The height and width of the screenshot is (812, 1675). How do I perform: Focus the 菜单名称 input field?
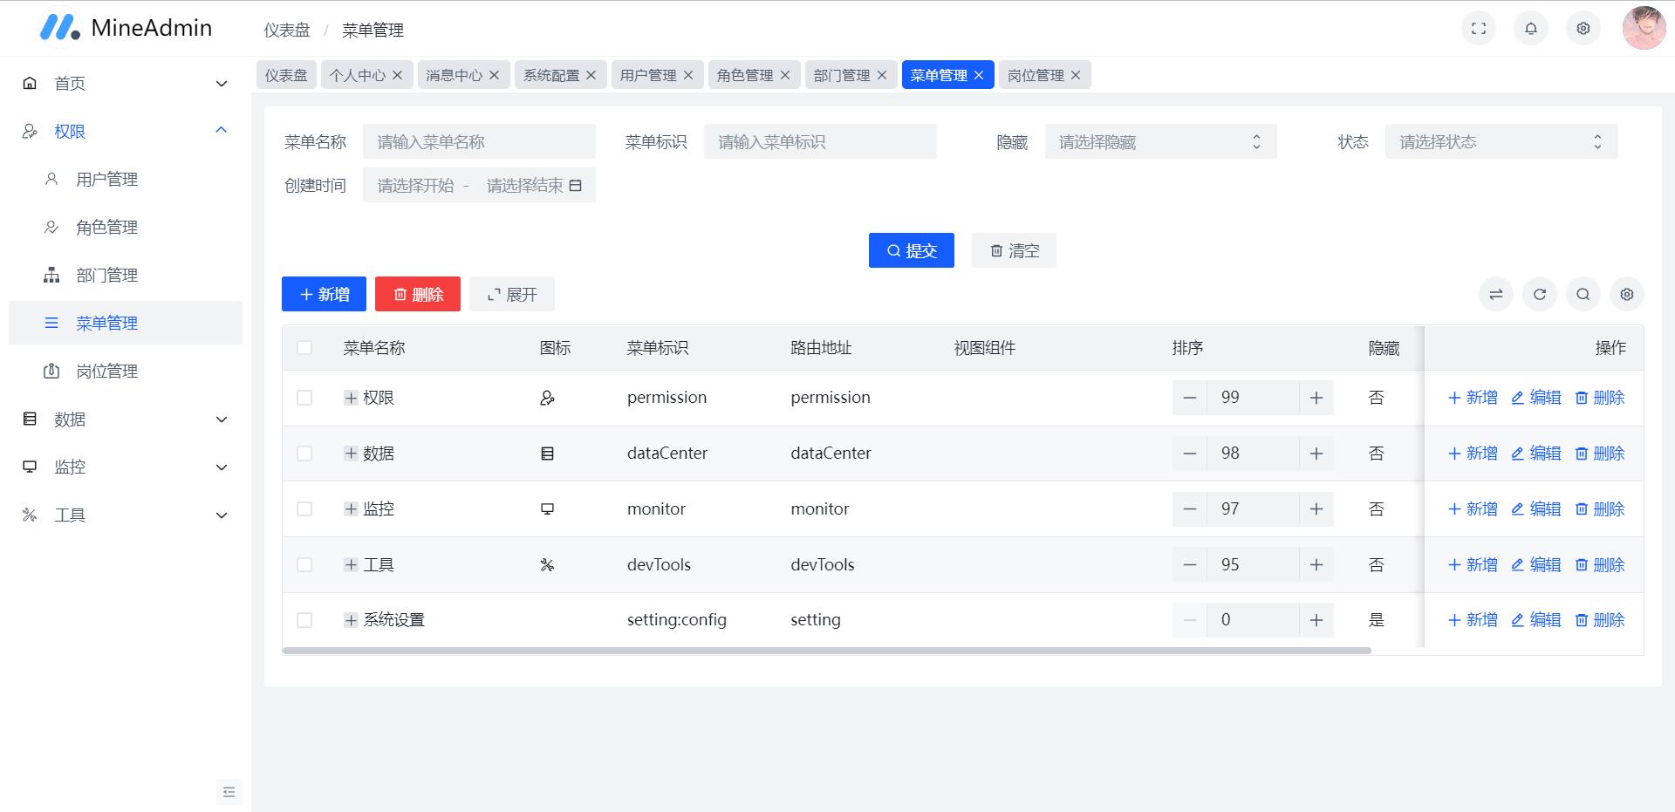[x=479, y=141]
